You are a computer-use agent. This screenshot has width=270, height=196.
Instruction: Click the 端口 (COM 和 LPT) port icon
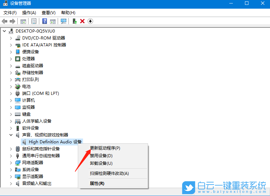(18, 93)
